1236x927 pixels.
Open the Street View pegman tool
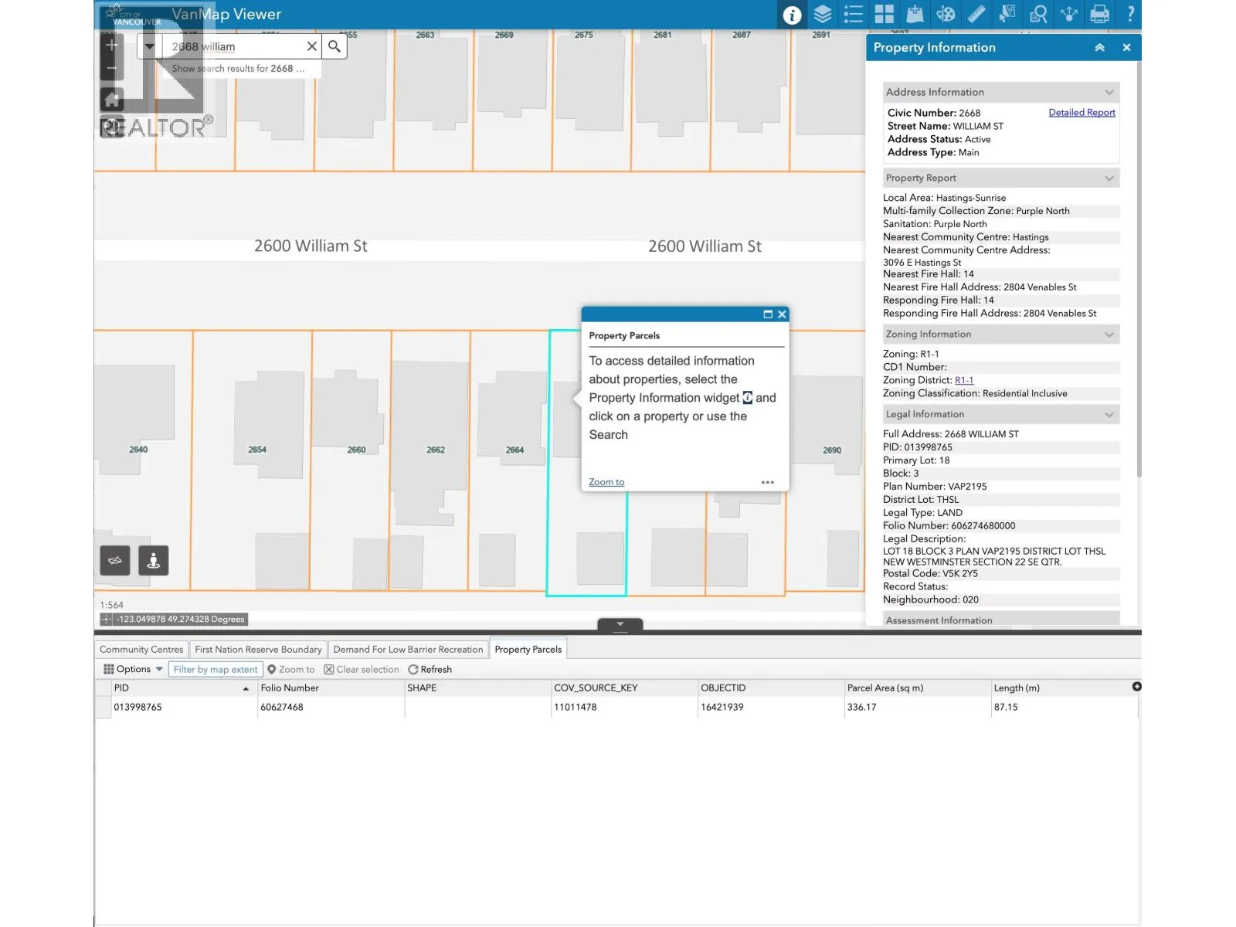coord(153,561)
